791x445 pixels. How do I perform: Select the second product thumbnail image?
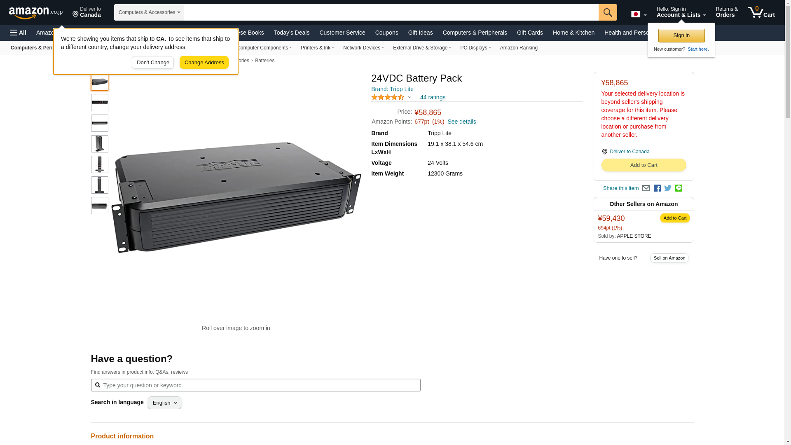[100, 103]
